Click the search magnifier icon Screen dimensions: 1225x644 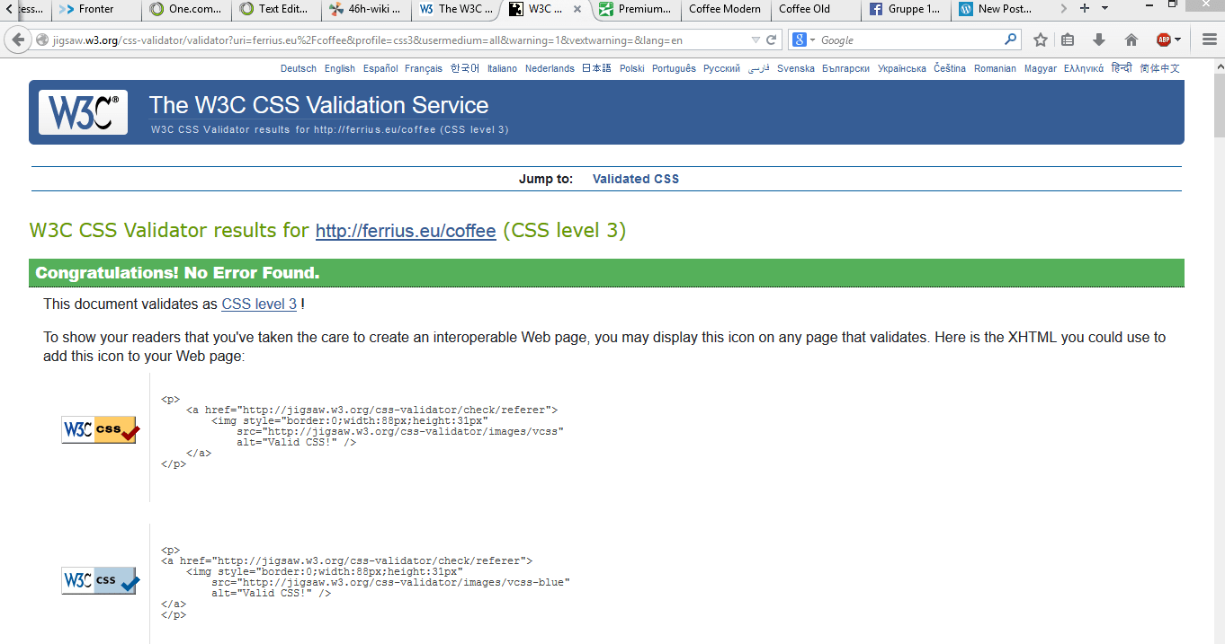(1011, 40)
